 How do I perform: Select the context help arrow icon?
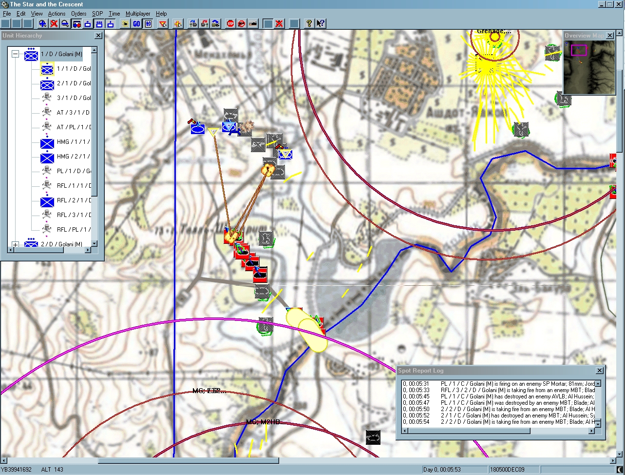pyautogui.click(x=320, y=23)
